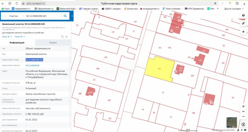
Task: Collapse the left info panel with arrow
Action: pyautogui.click(x=72, y=16)
